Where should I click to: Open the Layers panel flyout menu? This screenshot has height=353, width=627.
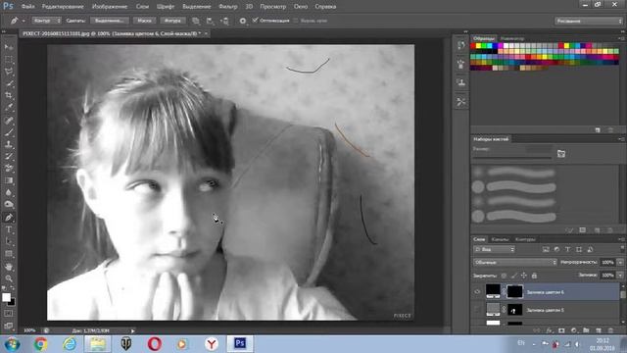coord(620,239)
